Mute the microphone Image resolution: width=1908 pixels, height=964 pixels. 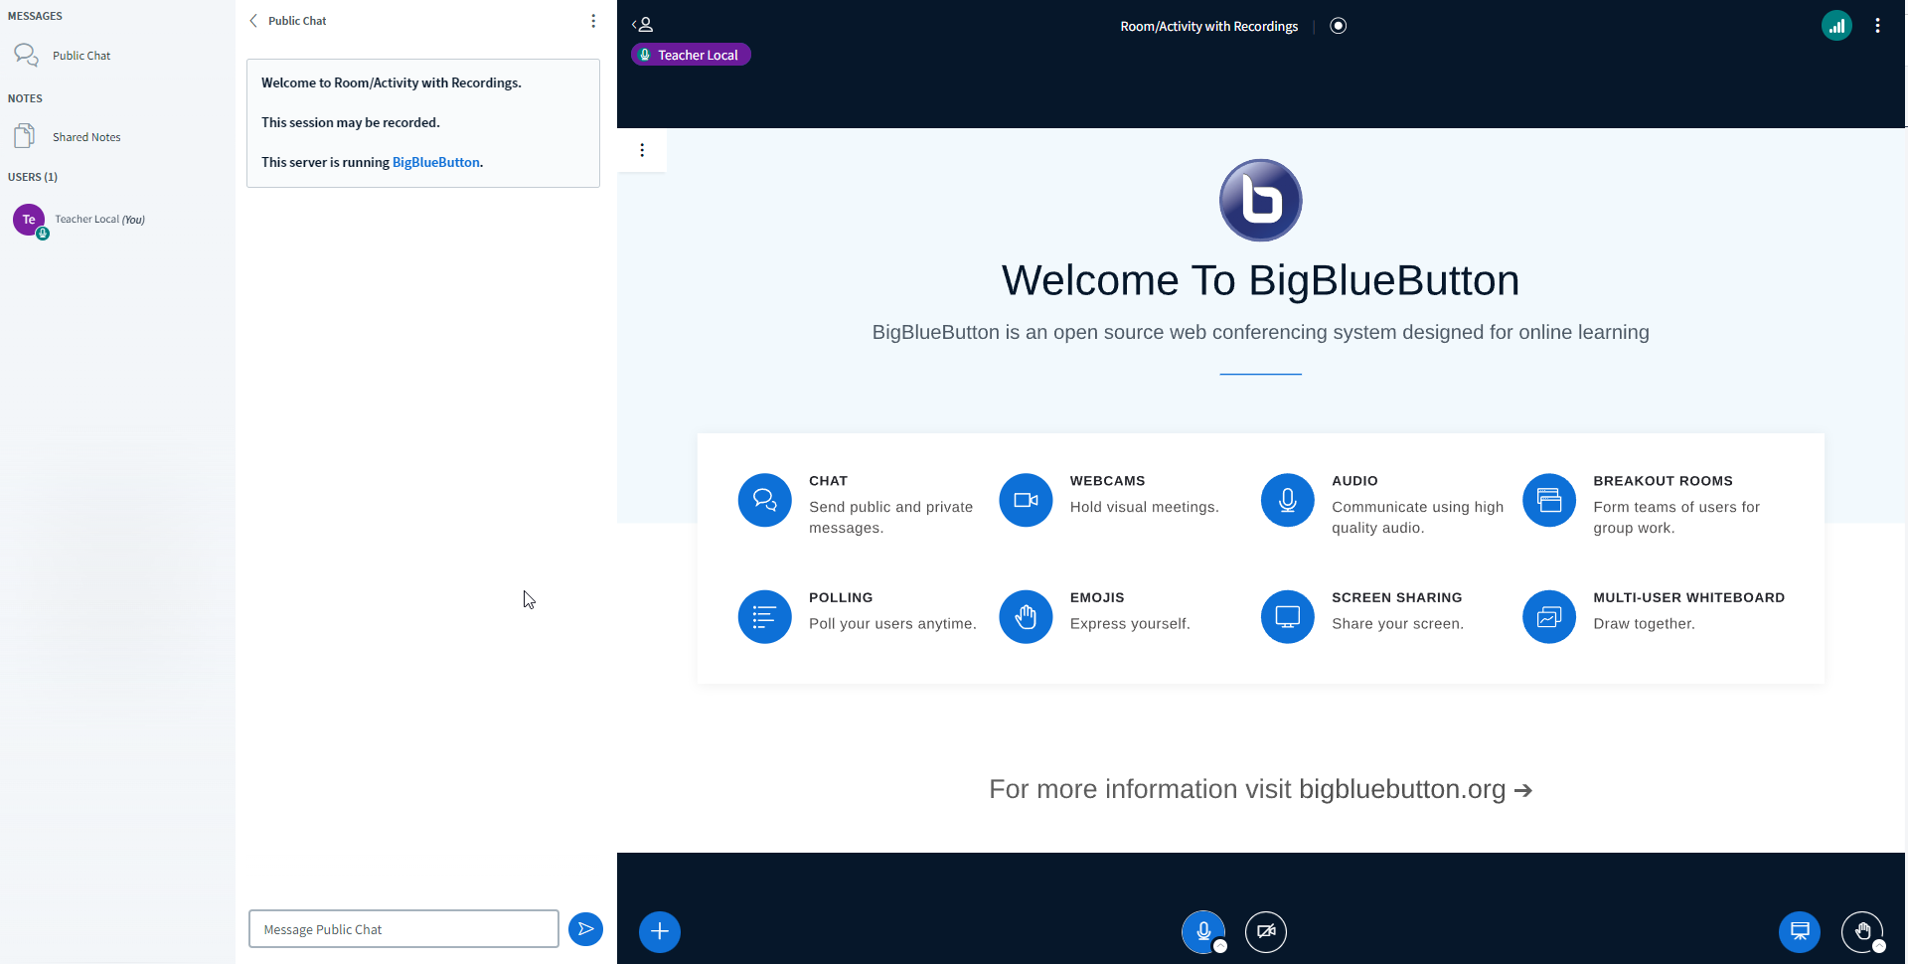(1201, 931)
